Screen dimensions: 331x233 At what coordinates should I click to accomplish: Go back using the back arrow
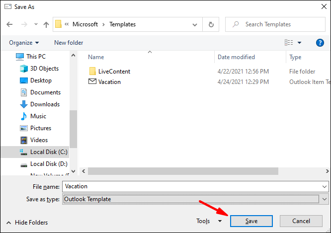pos(9,24)
